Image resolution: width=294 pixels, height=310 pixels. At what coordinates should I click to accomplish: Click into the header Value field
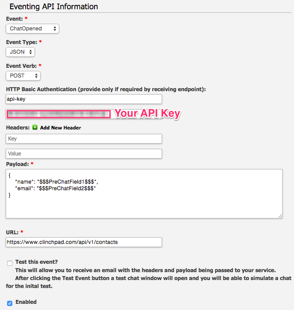pos(84,154)
